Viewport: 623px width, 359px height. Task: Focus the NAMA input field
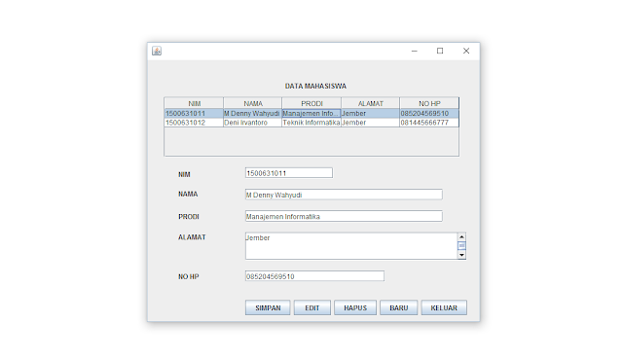[344, 195]
